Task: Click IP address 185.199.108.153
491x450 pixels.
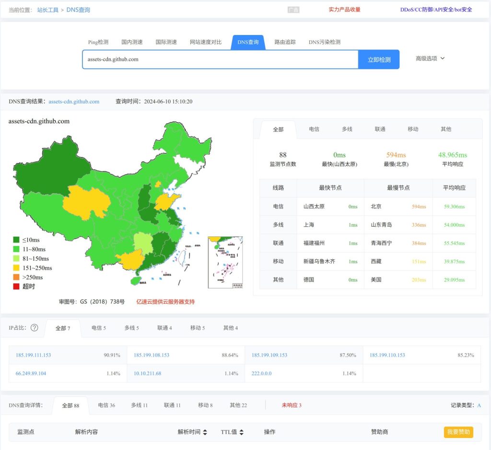Action: (151, 355)
